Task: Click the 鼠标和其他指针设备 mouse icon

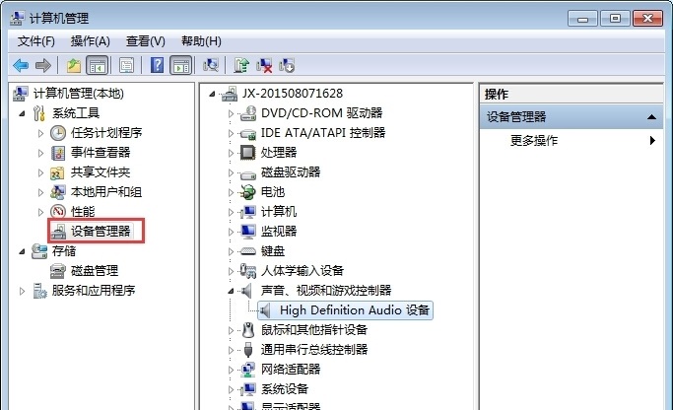Action: [x=248, y=330]
